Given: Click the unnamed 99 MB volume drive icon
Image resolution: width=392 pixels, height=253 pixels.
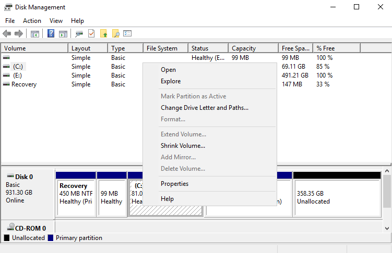Looking at the screenshot, I should click(6, 58).
